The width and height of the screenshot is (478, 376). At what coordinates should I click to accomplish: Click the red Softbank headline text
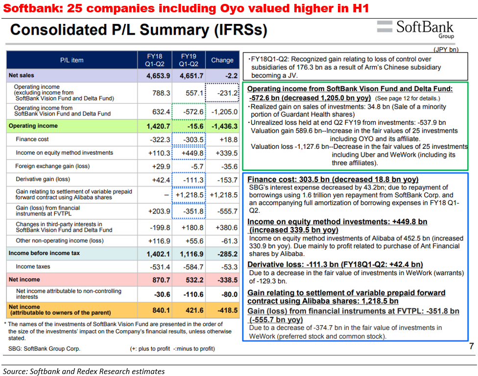185,8
